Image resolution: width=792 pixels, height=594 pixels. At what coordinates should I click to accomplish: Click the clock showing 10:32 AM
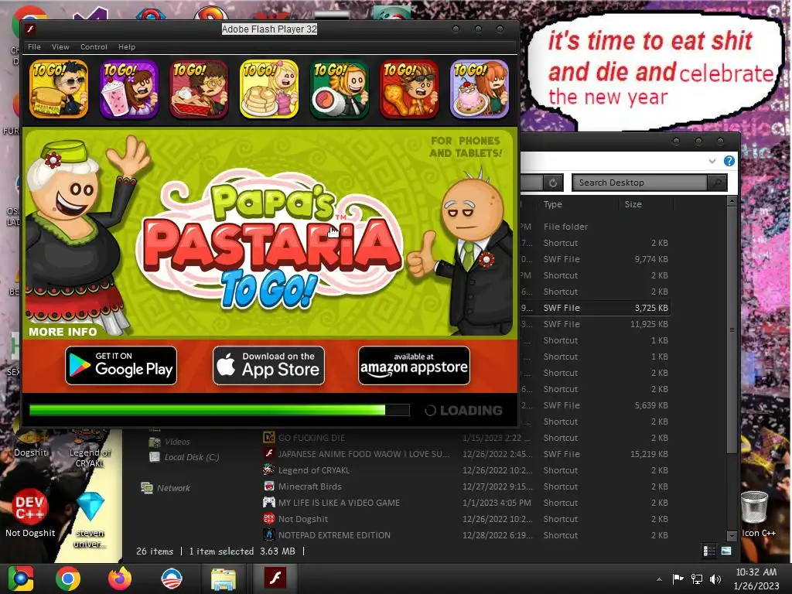pos(756,579)
